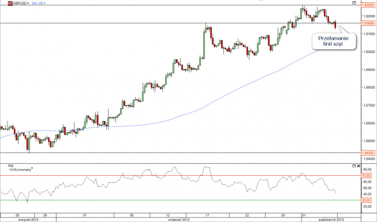Click the date label 17 on time axis

pyautogui.click(x=207, y=215)
